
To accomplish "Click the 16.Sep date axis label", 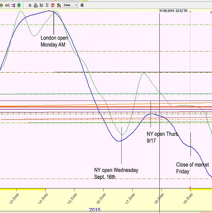I will click(x=101, y=199).
